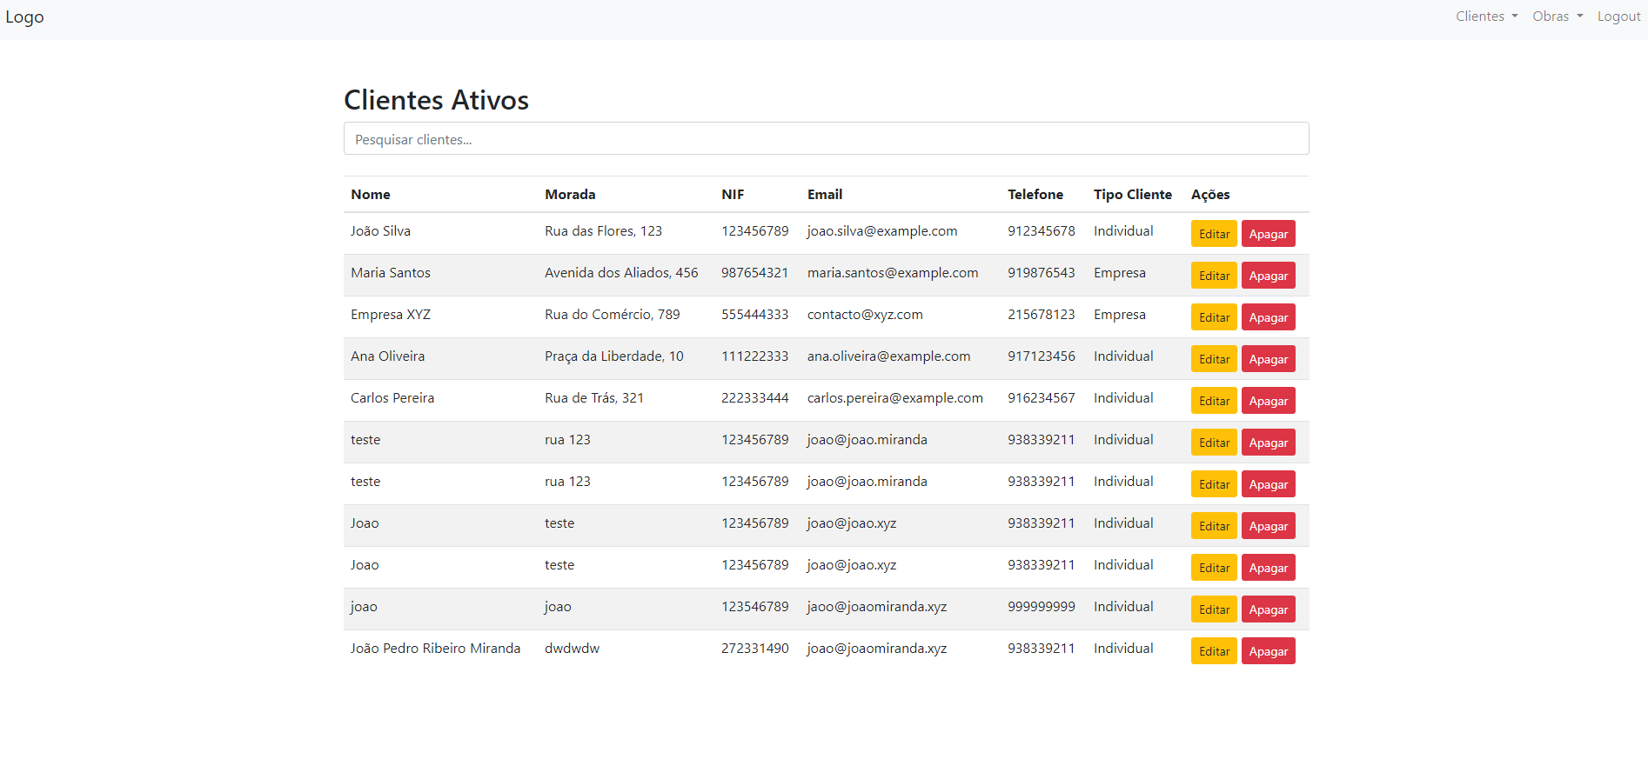Click email joao.silva@example.com
The image size is (1648, 779).
tap(882, 231)
